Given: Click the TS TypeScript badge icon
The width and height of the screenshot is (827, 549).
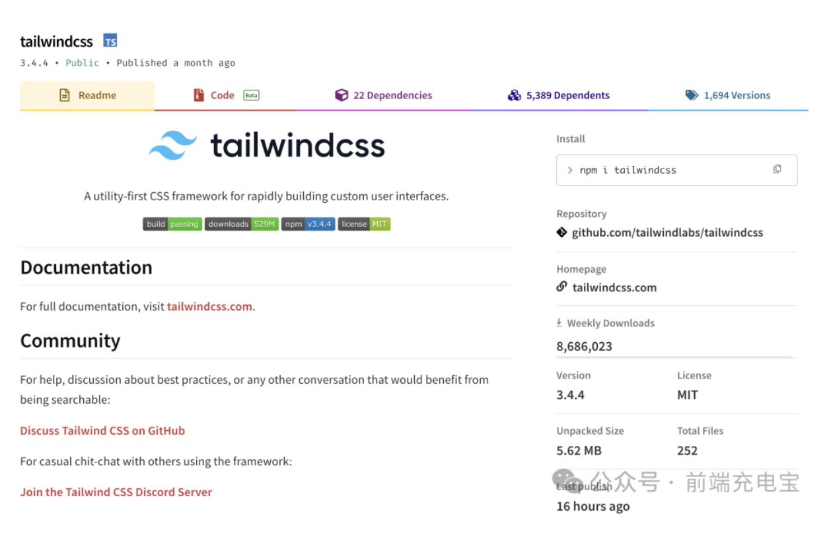Looking at the screenshot, I should (110, 41).
